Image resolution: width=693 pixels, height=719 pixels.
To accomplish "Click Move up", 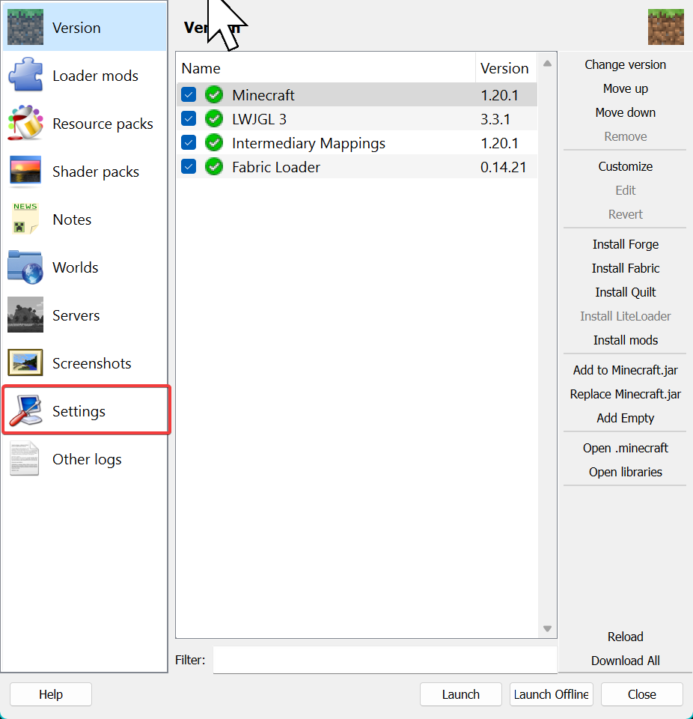I will pyautogui.click(x=625, y=88).
